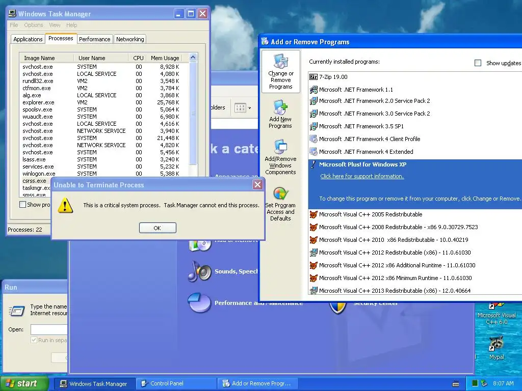Select rundll32.exe process row

pyautogui.click(x=104, y=81)
